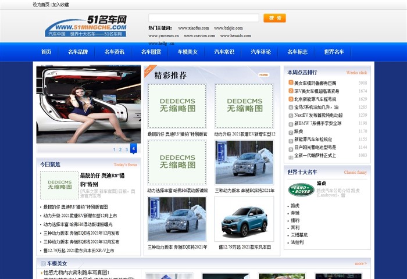Click 今日聚焦 DEDECMS placeholder thumbnail
This screenshot has width=407, height=279.
point(59,185)
